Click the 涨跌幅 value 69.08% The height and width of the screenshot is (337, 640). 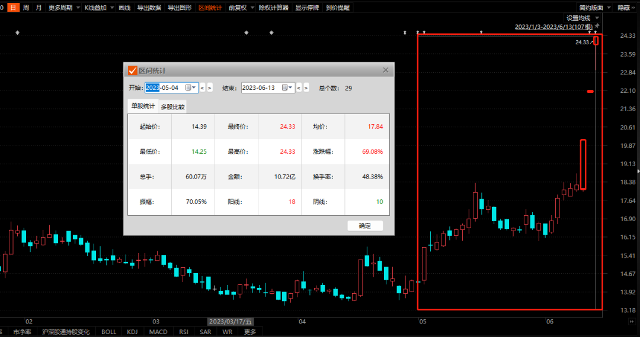[x=372, y=151]
